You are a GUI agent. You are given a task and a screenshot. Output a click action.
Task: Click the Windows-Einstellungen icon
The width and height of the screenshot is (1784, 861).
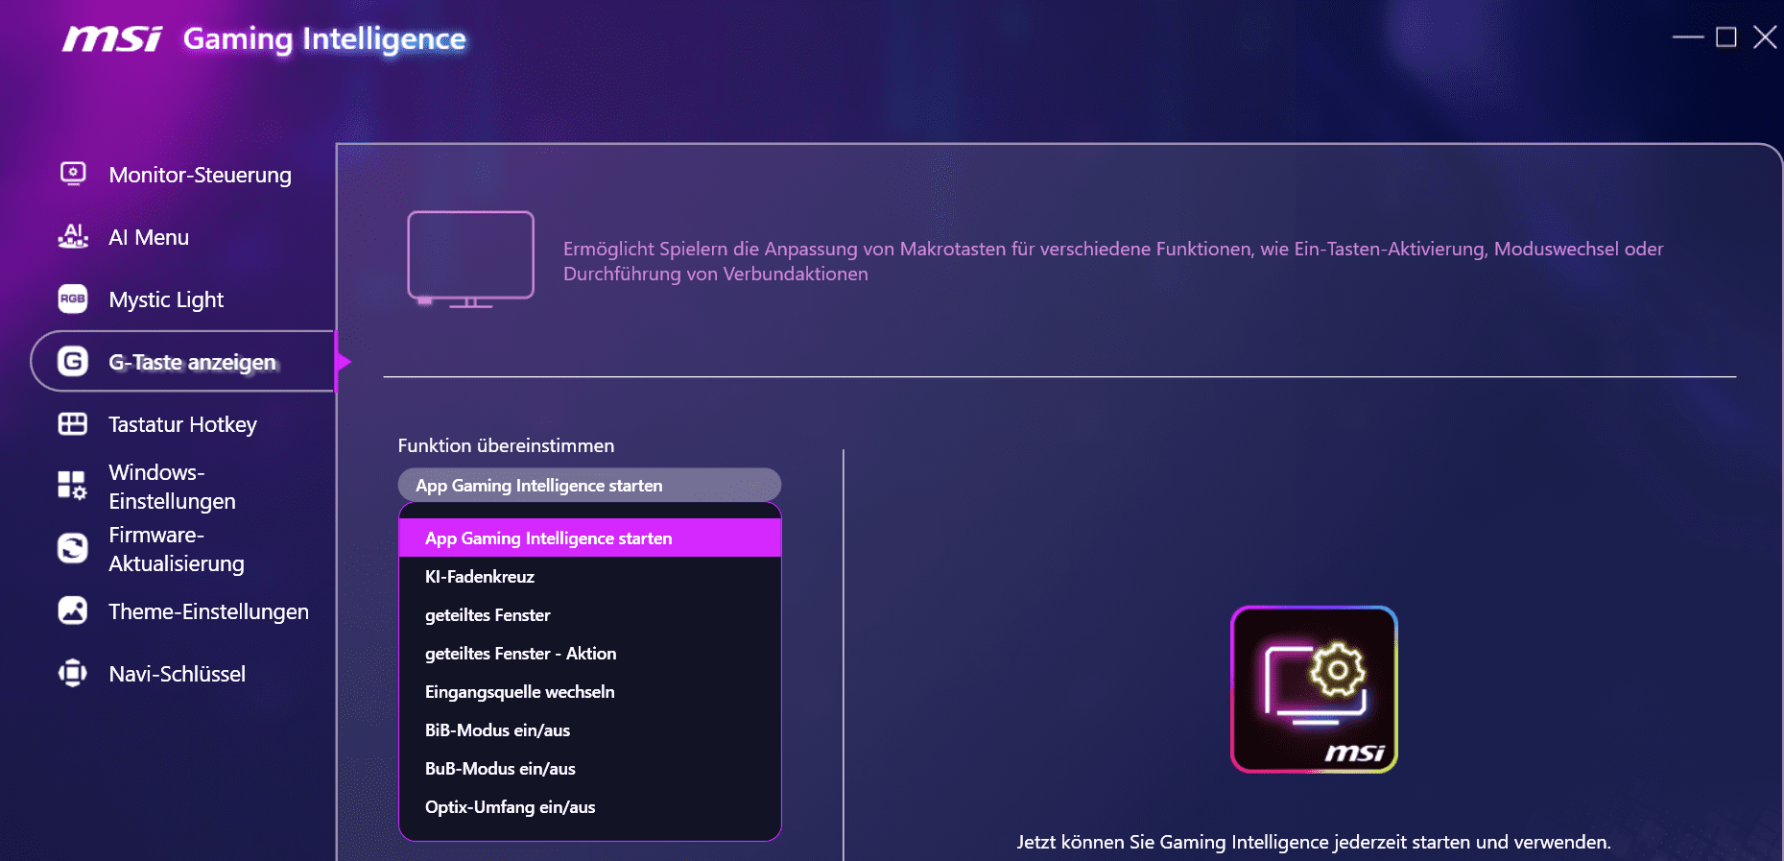coord(73,486)
